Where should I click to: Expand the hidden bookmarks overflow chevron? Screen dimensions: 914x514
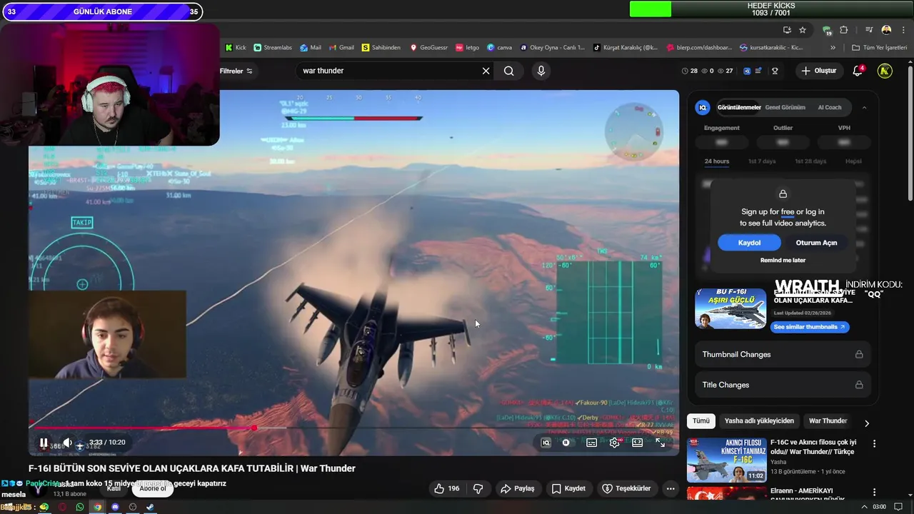tap(833, 48)
